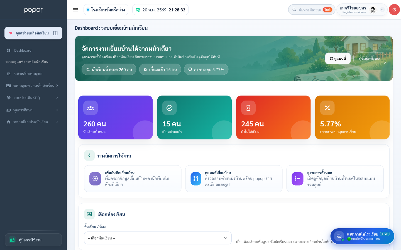Screen dimensions: 401x250
Task: Click the plus icon for เพิ่มบันทึกเยี่ยมบ้าน
Action: [x=95, y=179]
